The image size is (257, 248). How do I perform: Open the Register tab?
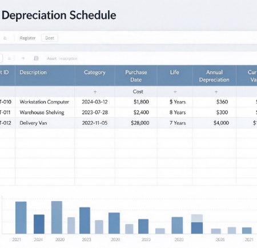click(27, 38)
